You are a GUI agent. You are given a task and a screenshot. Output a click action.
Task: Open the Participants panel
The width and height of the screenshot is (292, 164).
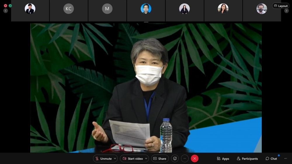tap(247, 158)
